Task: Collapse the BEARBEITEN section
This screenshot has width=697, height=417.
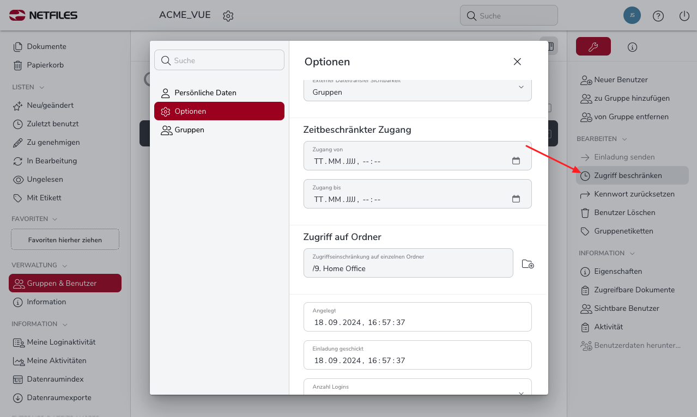Action: click(624, 139)
